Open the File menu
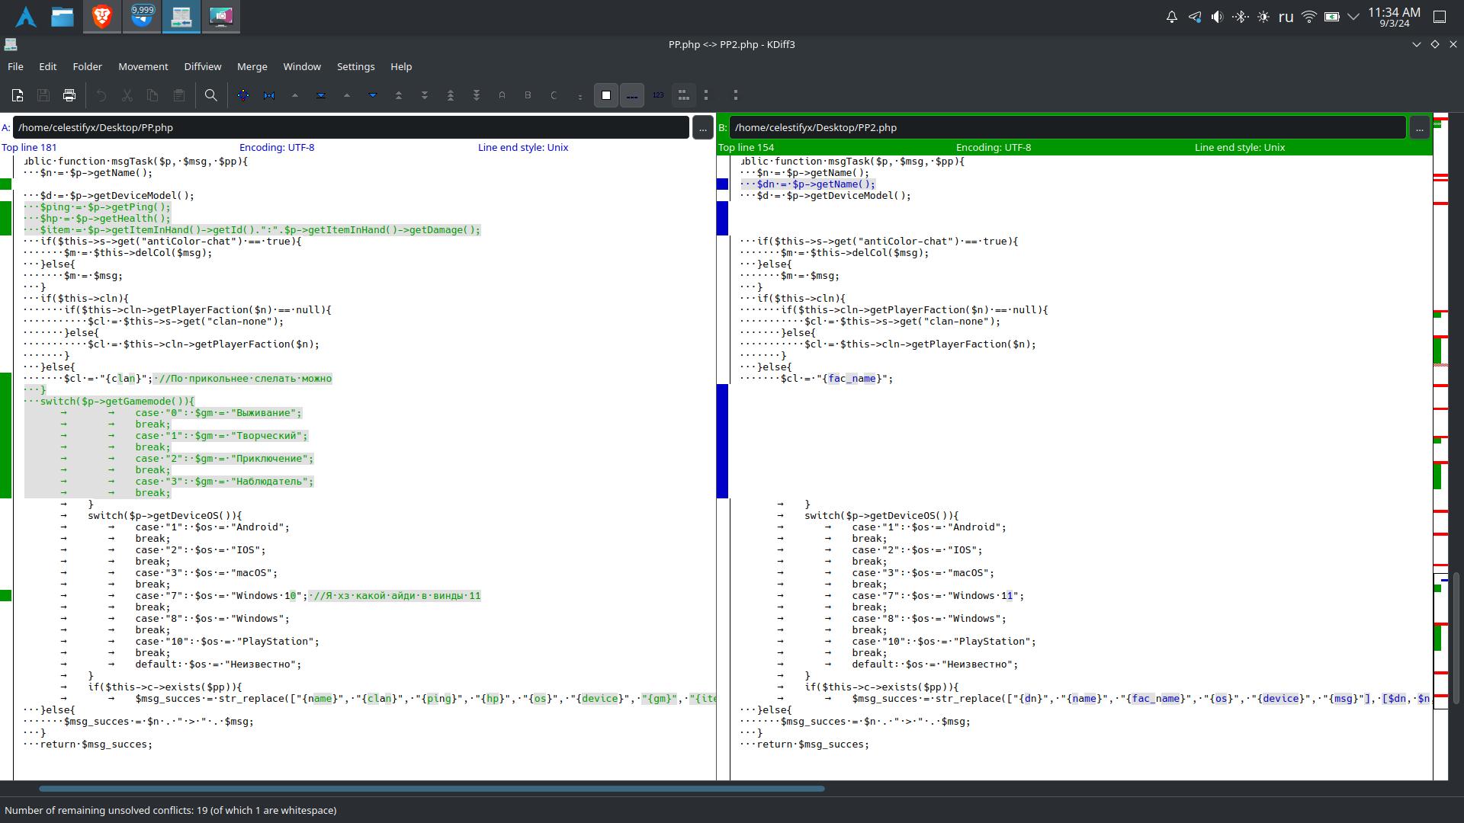Viewport: 1464px width, 823px height. [x=15, y=66]
